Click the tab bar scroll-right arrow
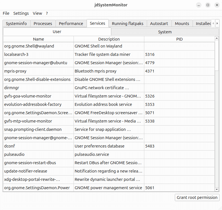222x210 pixels. pos(217,23)
